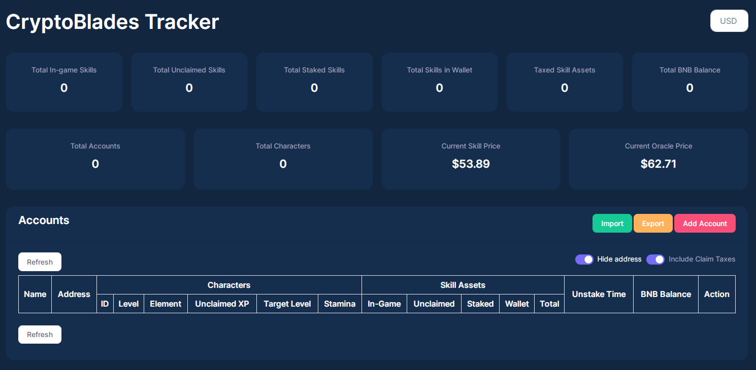Click the ID column header
Screen dimensions: 756x370
coord(105,304)
